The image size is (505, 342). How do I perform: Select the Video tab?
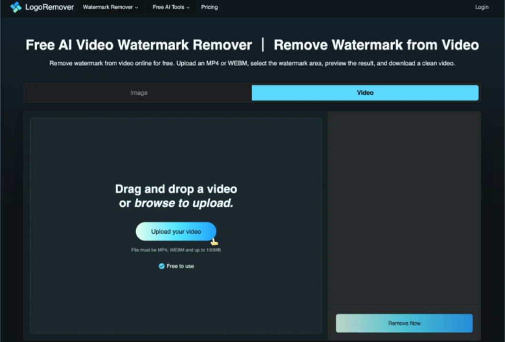(x=365, y=93)
